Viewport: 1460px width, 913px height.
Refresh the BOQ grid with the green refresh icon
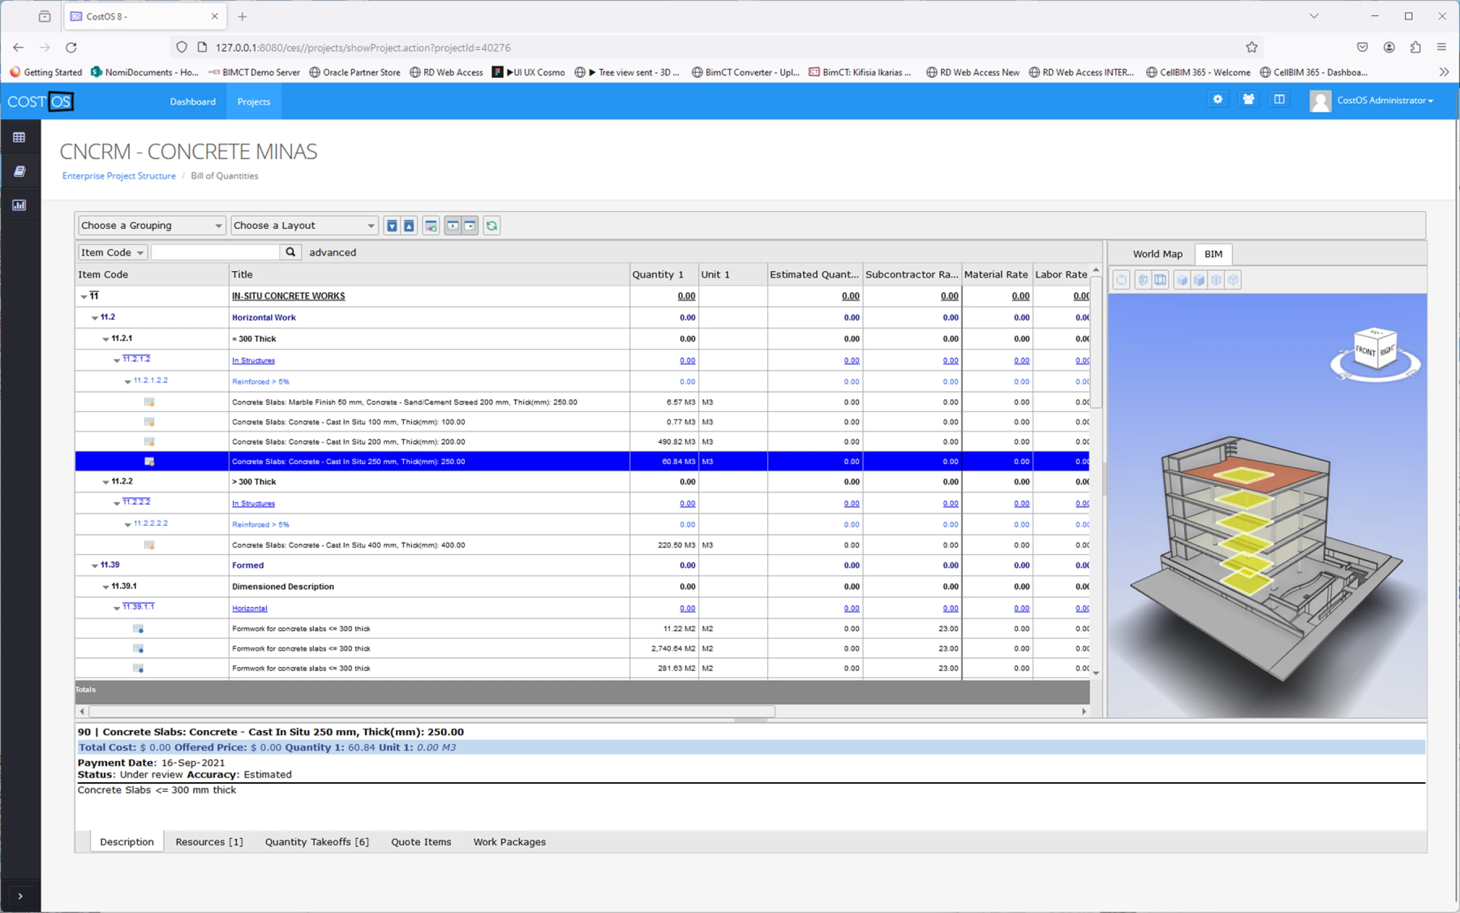(492, 225)
